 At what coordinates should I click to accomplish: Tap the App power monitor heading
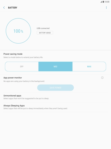point(13,78)
